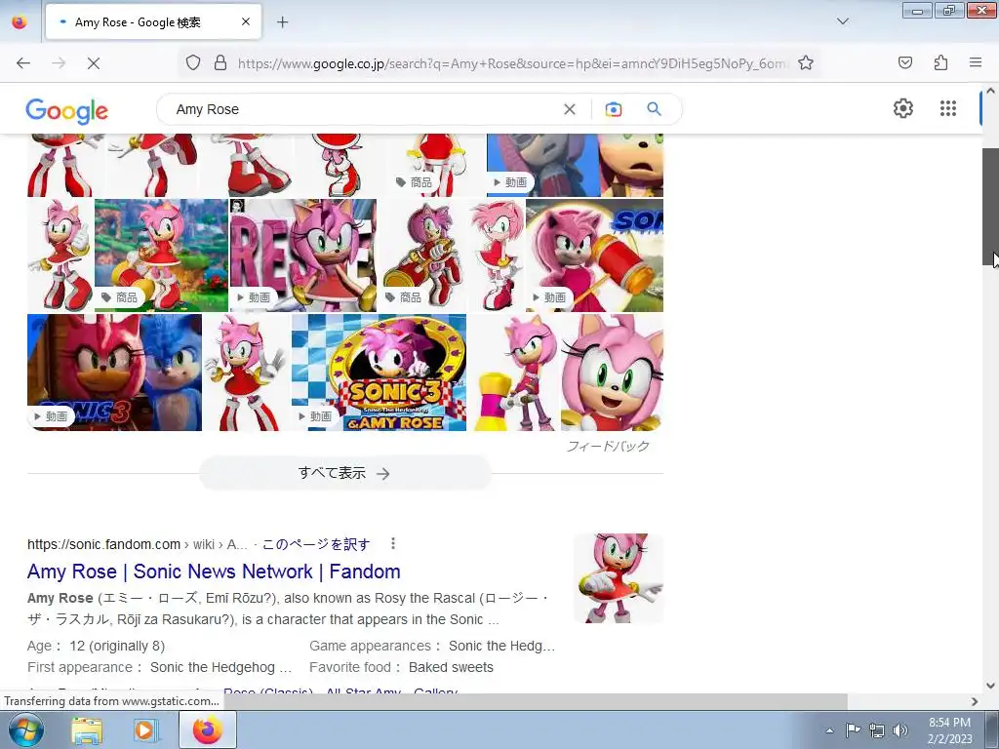Open the Google apps grid
The width and height of the screenshot is (999, 749).
(948, 108)
